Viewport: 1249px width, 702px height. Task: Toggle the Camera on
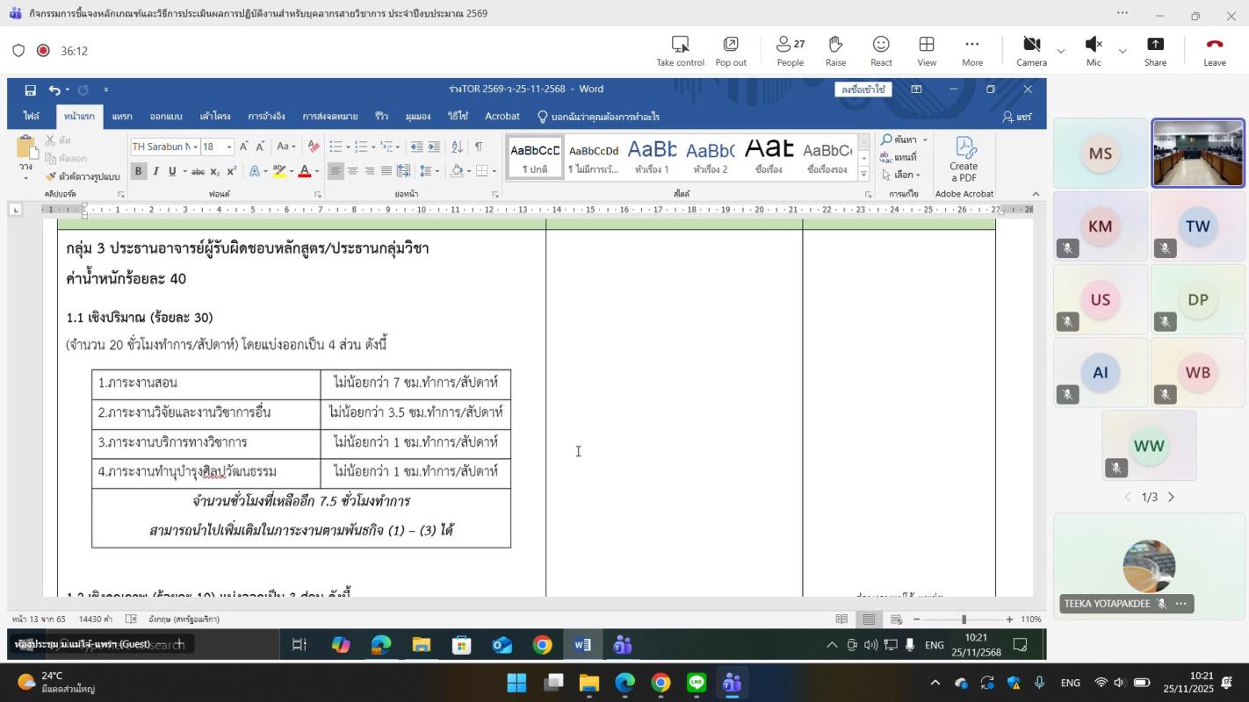1031,51
